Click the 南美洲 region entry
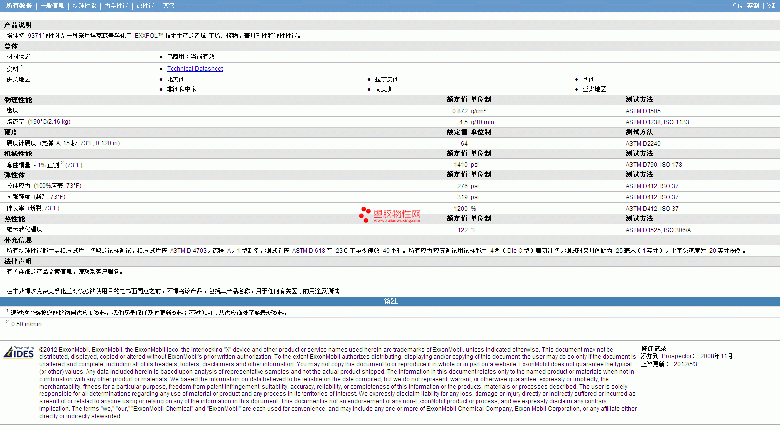The image size is (780, 430). 384,89
